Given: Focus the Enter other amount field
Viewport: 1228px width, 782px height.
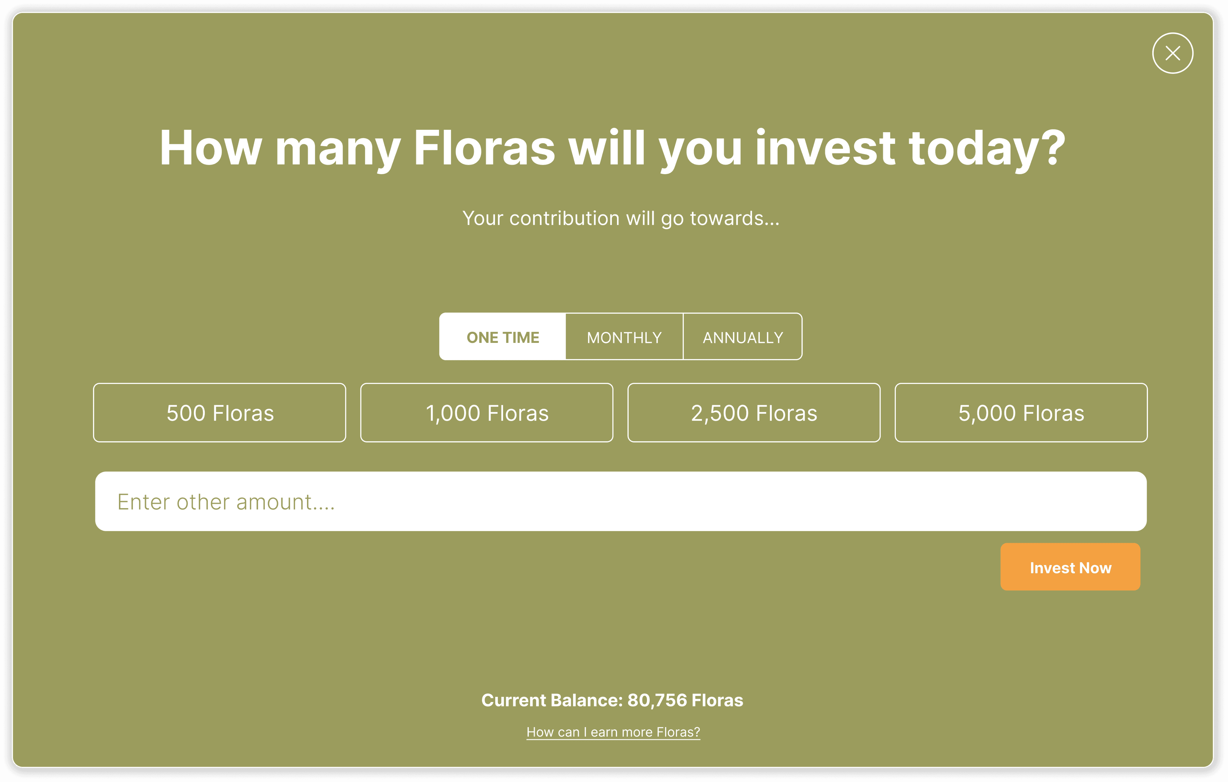Looking at the screenshot, I should [x=621, y=502].
